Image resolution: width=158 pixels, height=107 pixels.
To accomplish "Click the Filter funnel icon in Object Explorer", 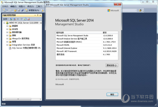I will [21, 19].
